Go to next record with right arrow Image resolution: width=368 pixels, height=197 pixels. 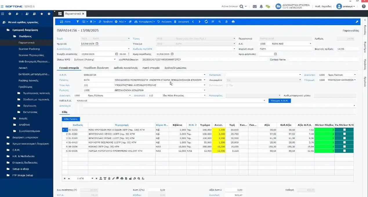(200, 22)
